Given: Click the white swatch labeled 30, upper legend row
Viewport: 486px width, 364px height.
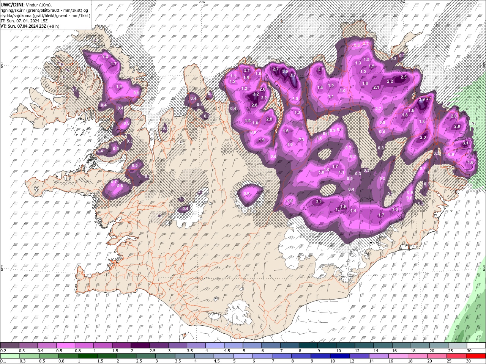Looking at the screenshot, I should [x=476, y=345].
